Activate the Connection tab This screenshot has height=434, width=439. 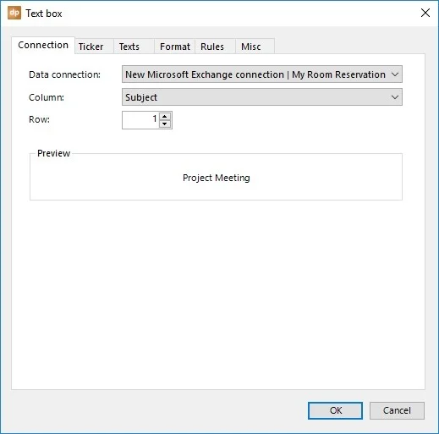[x=43, y=45]
